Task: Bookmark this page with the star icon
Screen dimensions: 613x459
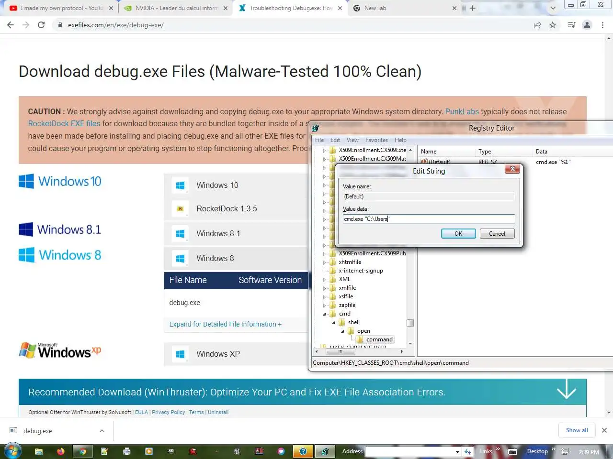Action: pos(553,25)
